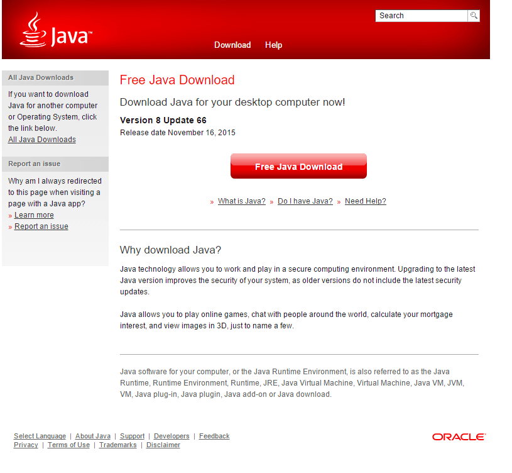Open the Select Language footer link
Image resolution: width=512 pixels, height=473 pixels.
point(40,436)
